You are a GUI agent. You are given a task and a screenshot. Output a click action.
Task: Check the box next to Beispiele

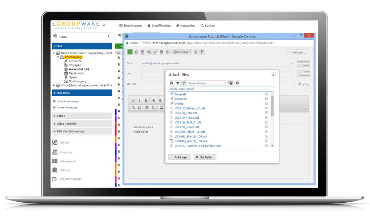(x=267, y=94)
